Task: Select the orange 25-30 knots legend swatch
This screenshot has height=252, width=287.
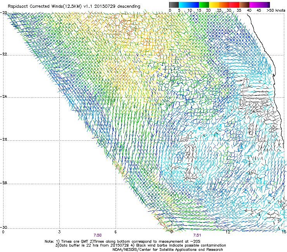Action: (224, 5)
